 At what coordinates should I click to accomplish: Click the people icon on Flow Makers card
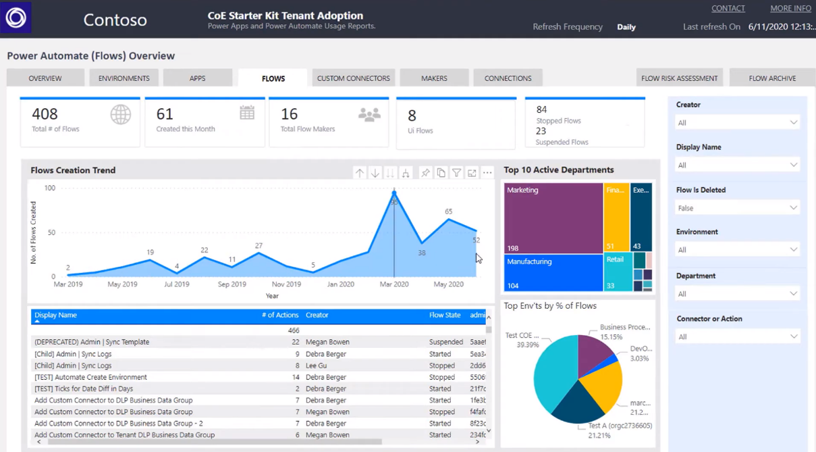point(369,115)
